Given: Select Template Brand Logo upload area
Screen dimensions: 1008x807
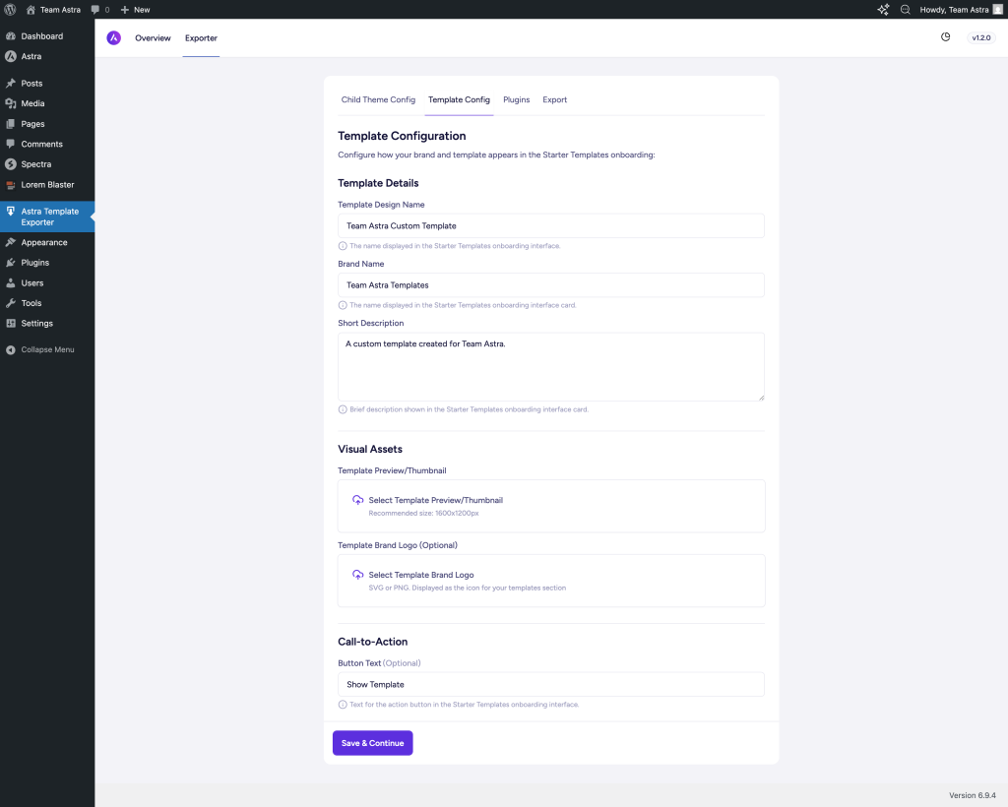Looking at the screenshot, I should point(551,581).
